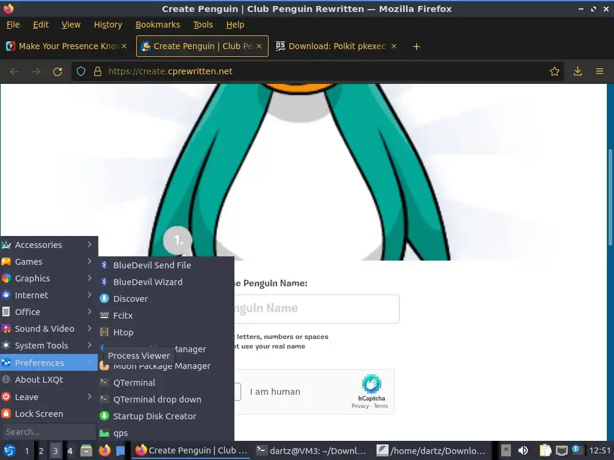Open Firefox hamburger application menu
This screenshot has width=614, height=460.
coord(600,72)
